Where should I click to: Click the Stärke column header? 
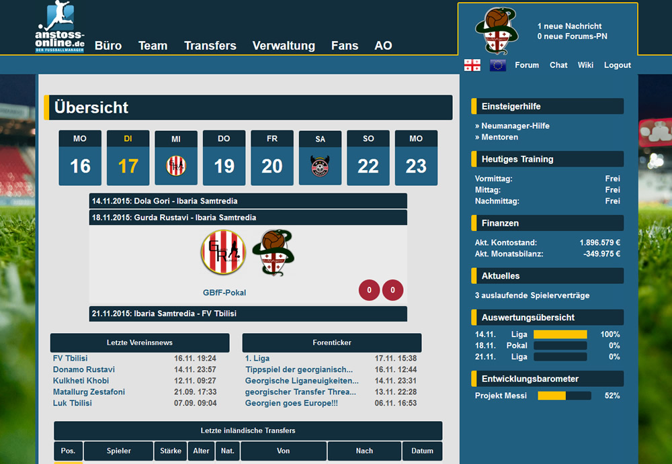(x=171, y=451)
